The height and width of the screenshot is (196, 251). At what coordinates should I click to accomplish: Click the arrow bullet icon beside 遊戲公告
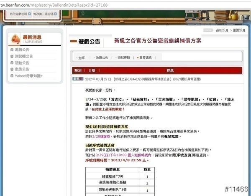[x=12, y=50]
